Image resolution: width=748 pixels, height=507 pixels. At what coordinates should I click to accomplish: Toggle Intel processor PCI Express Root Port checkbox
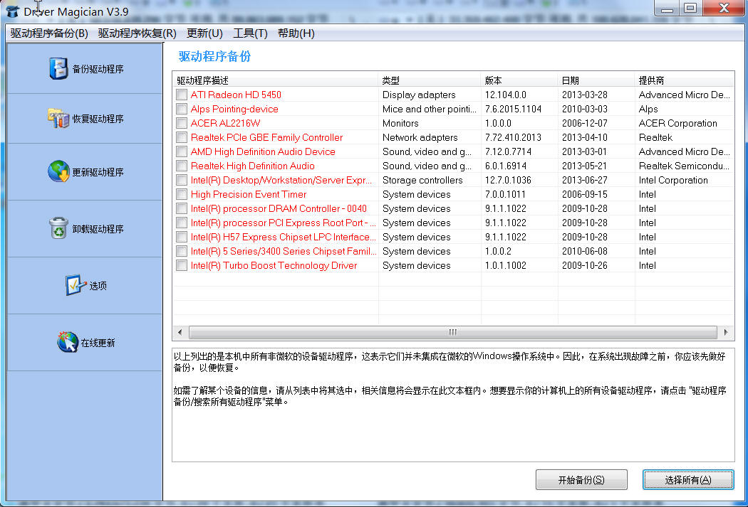tap(182, 223)
